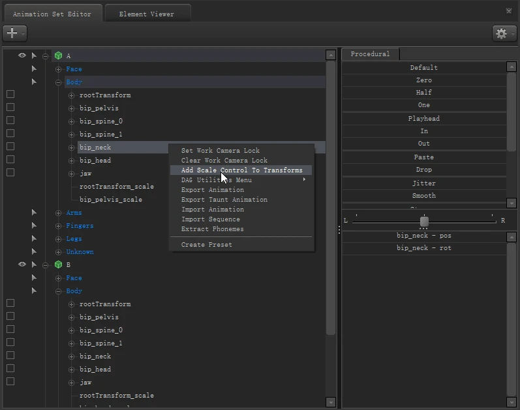Open the gear settings menu
The width and height of the screenshot is (520, 410).
click(x=500, y=33)
